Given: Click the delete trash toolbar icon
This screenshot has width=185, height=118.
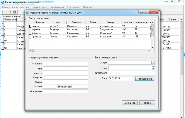Looking at the screenshot, I should click(14, 12).
